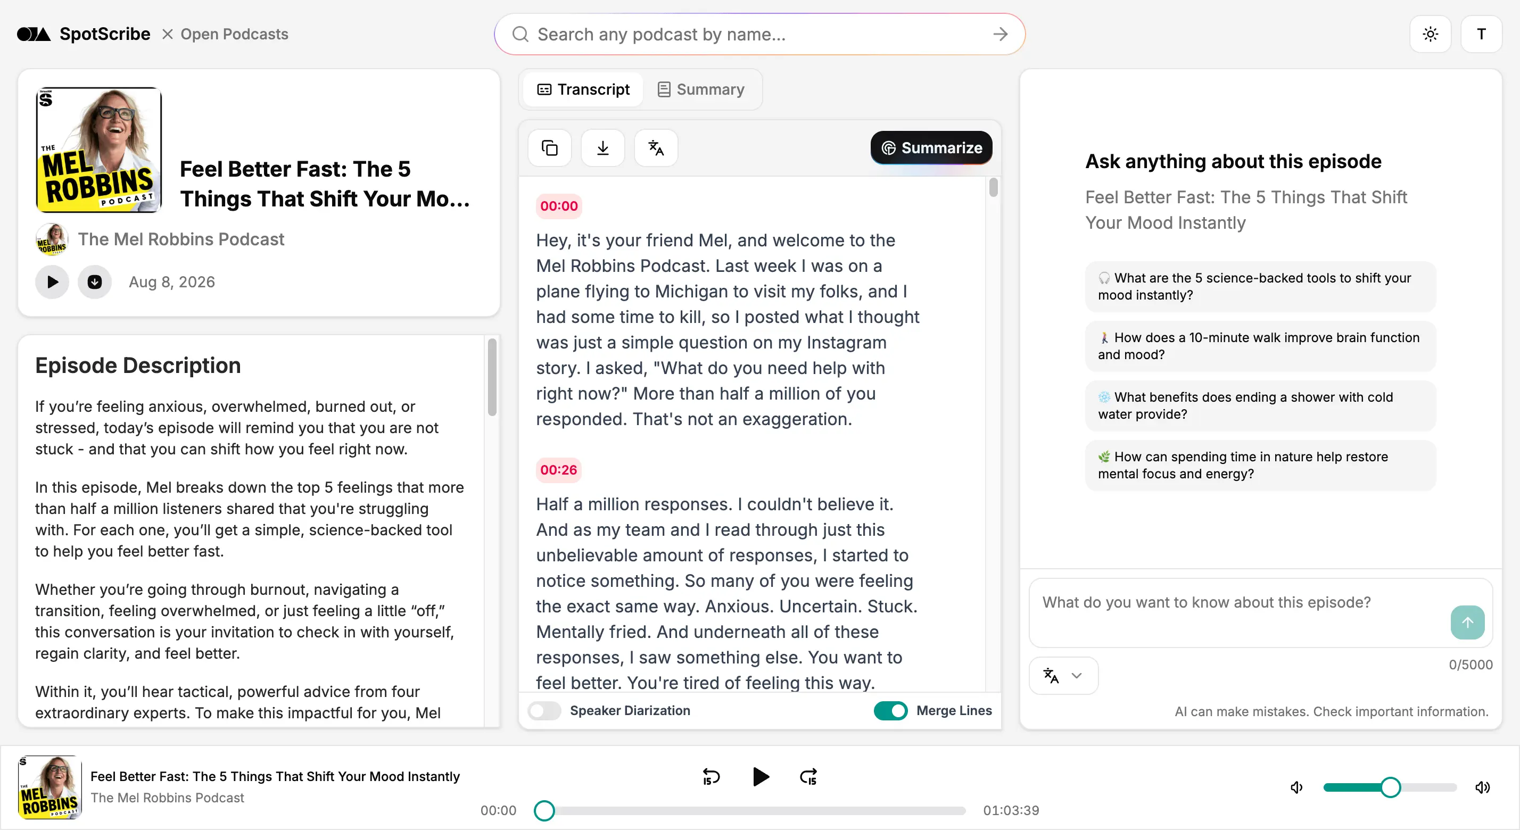This screenshot has height=830, width=1520.
Task: Open the user profile T avatar
Action: coord(1481,34)
